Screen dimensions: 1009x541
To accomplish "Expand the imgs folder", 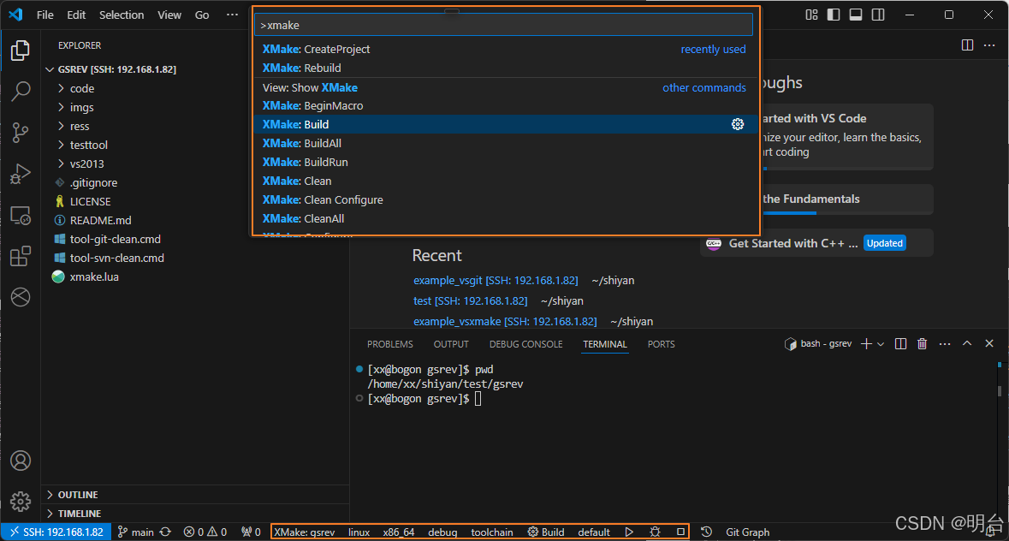I will click(82, 107).
